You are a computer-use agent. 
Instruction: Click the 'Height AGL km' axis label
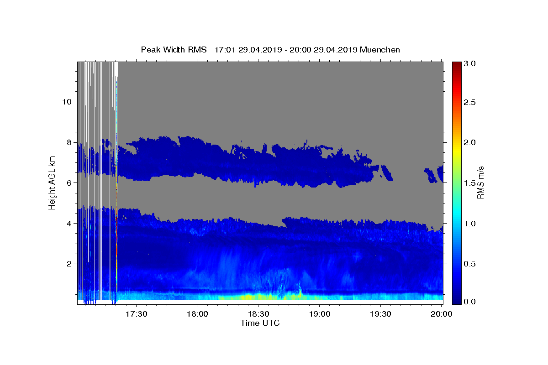point(52,182)
